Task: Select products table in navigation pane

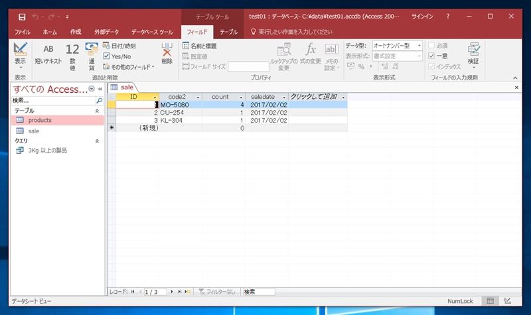Action: point(58,120)
